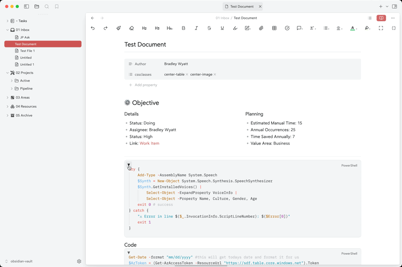Insert attachment with the paperclip icon
Viewport: 402px width, 267px height.
pyautogui.click(x=261, y=28)
